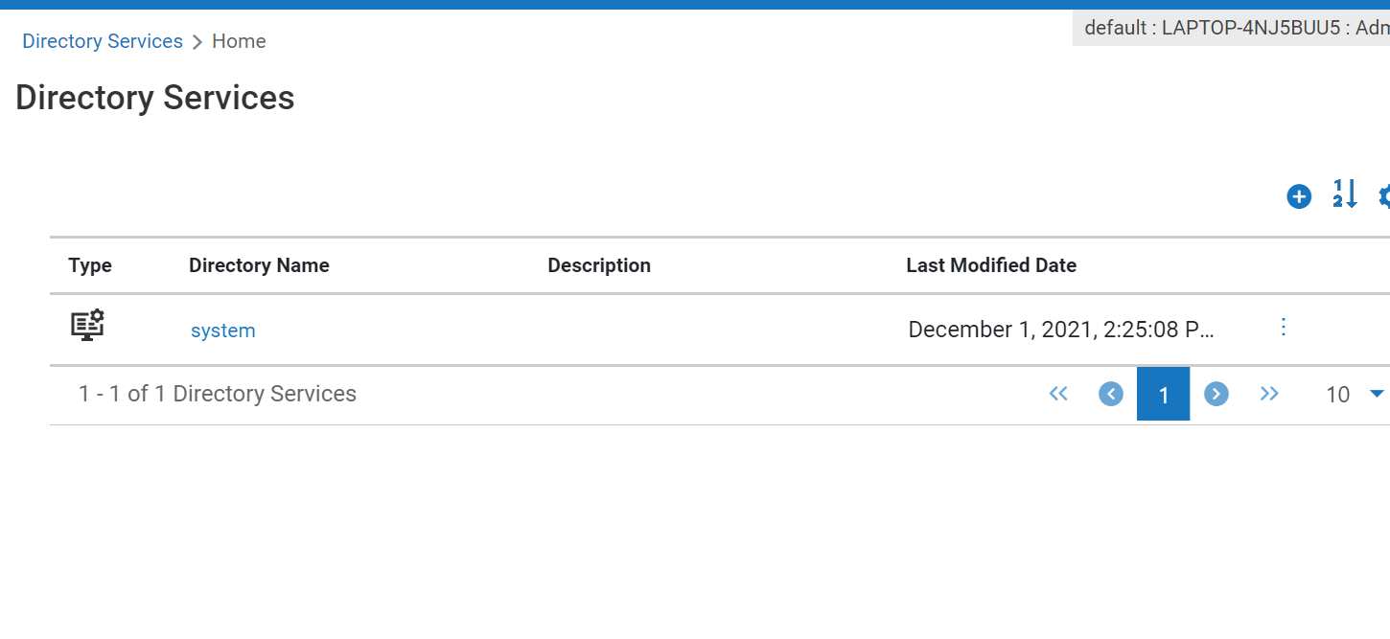Screen dimensions: 1390x639
Task: Open the sort order icon
Action: tap(1345, 194)
